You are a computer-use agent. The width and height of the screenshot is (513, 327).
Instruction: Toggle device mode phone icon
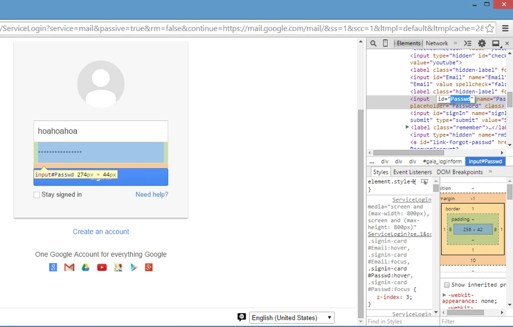click(x=385, y=43)
